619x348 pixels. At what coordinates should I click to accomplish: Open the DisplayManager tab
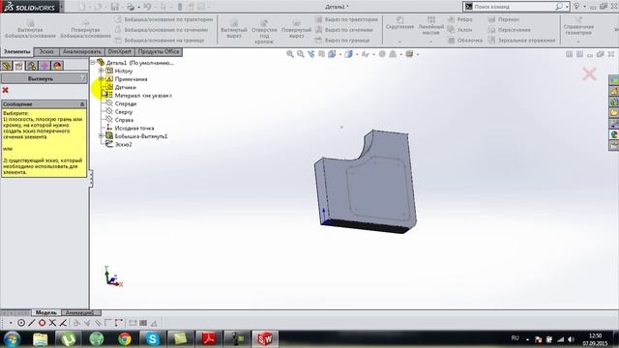[57, 66]
